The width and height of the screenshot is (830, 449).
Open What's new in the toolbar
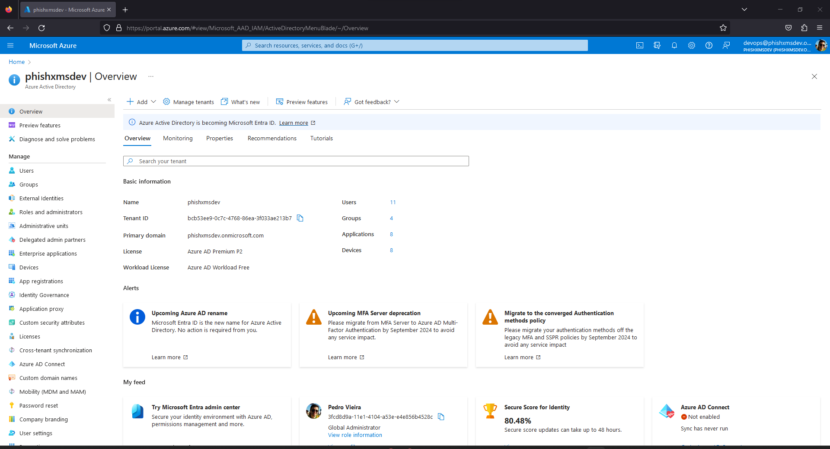coord(240,102)
